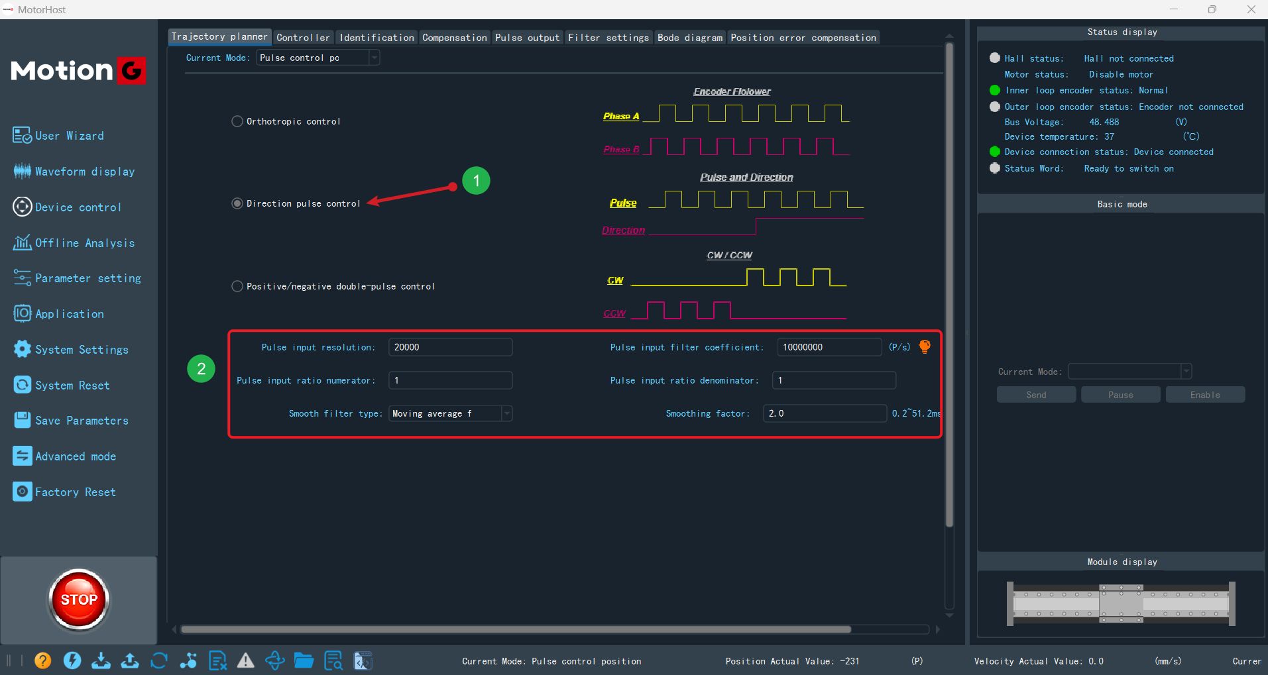Click the 'Pulse and Direction' diagram heading
Viewport: 1268px width, 675px height.
click(746, 178)
